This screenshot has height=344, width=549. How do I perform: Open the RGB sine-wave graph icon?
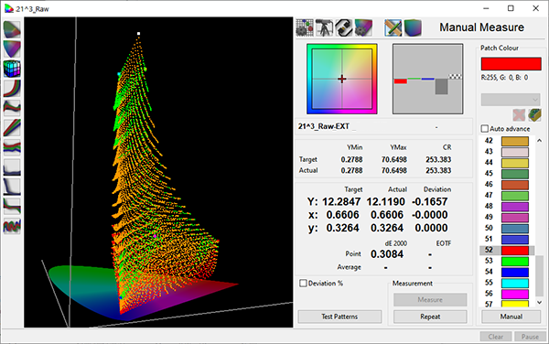click(x=12, y=226)
